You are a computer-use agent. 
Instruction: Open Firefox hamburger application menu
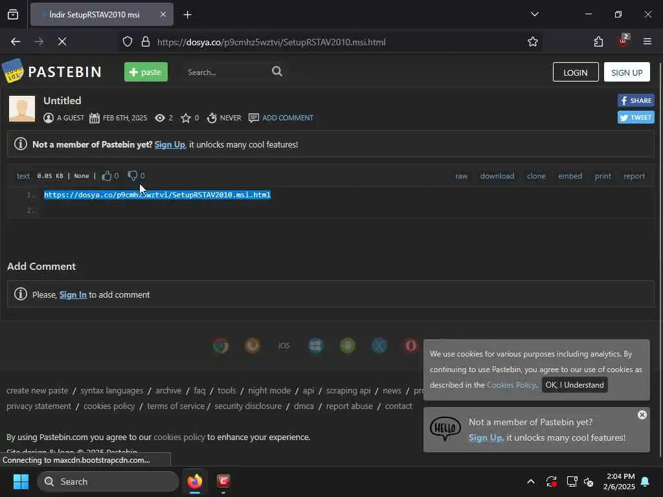tap(647, 41)
